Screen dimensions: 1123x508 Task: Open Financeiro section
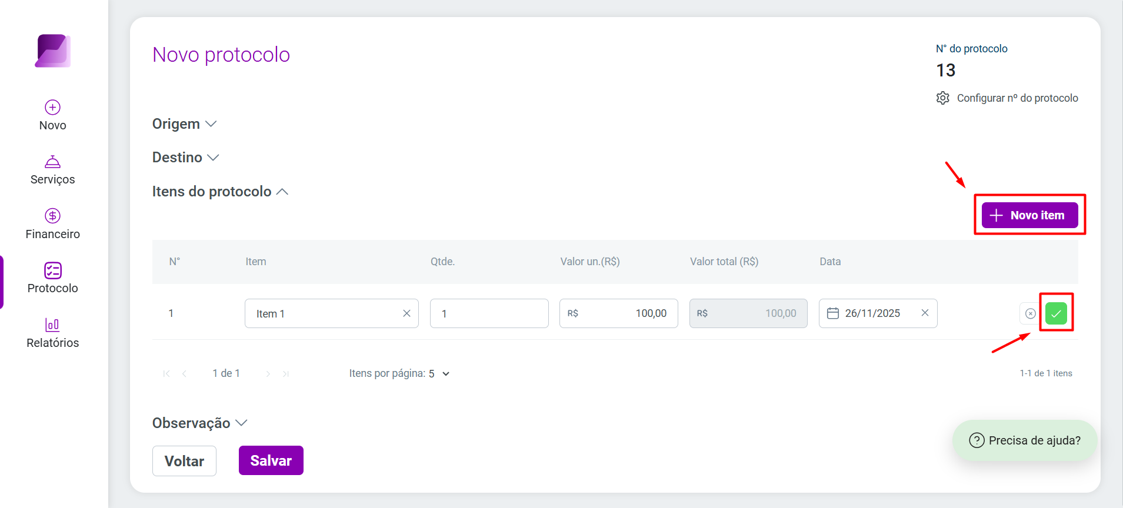click(52, 224)
